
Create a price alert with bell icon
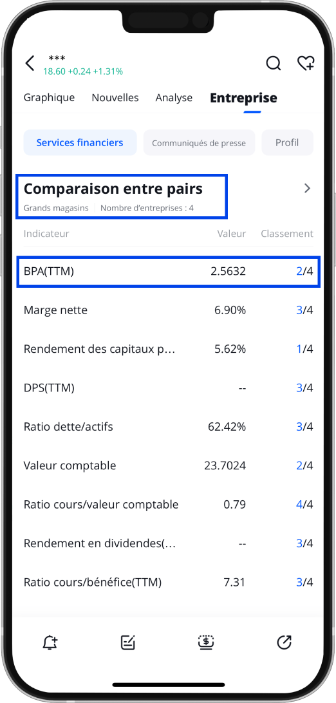pyautogui.click(x=50, y=642)
